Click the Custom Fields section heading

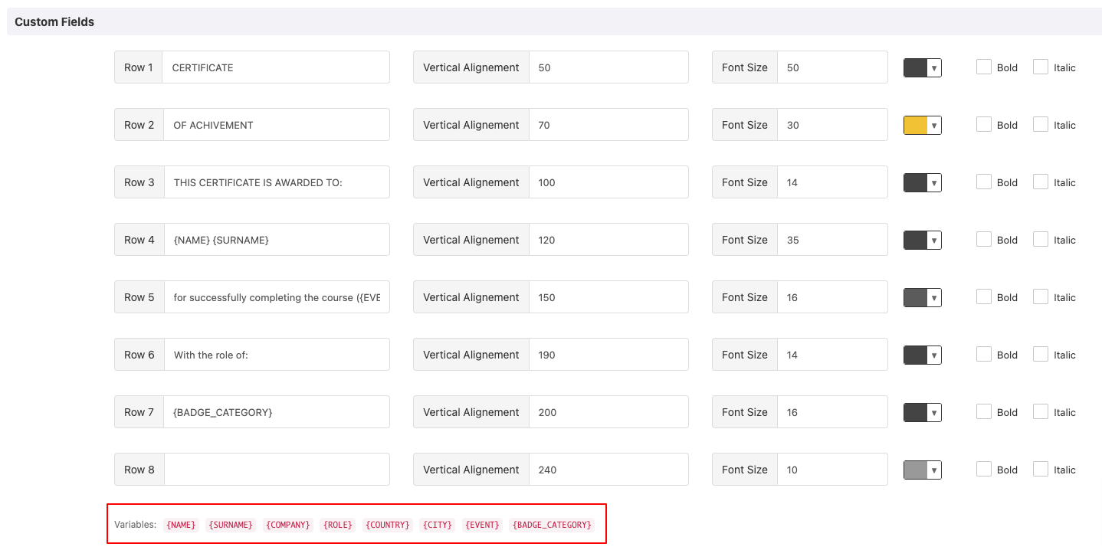coord(54,21)
